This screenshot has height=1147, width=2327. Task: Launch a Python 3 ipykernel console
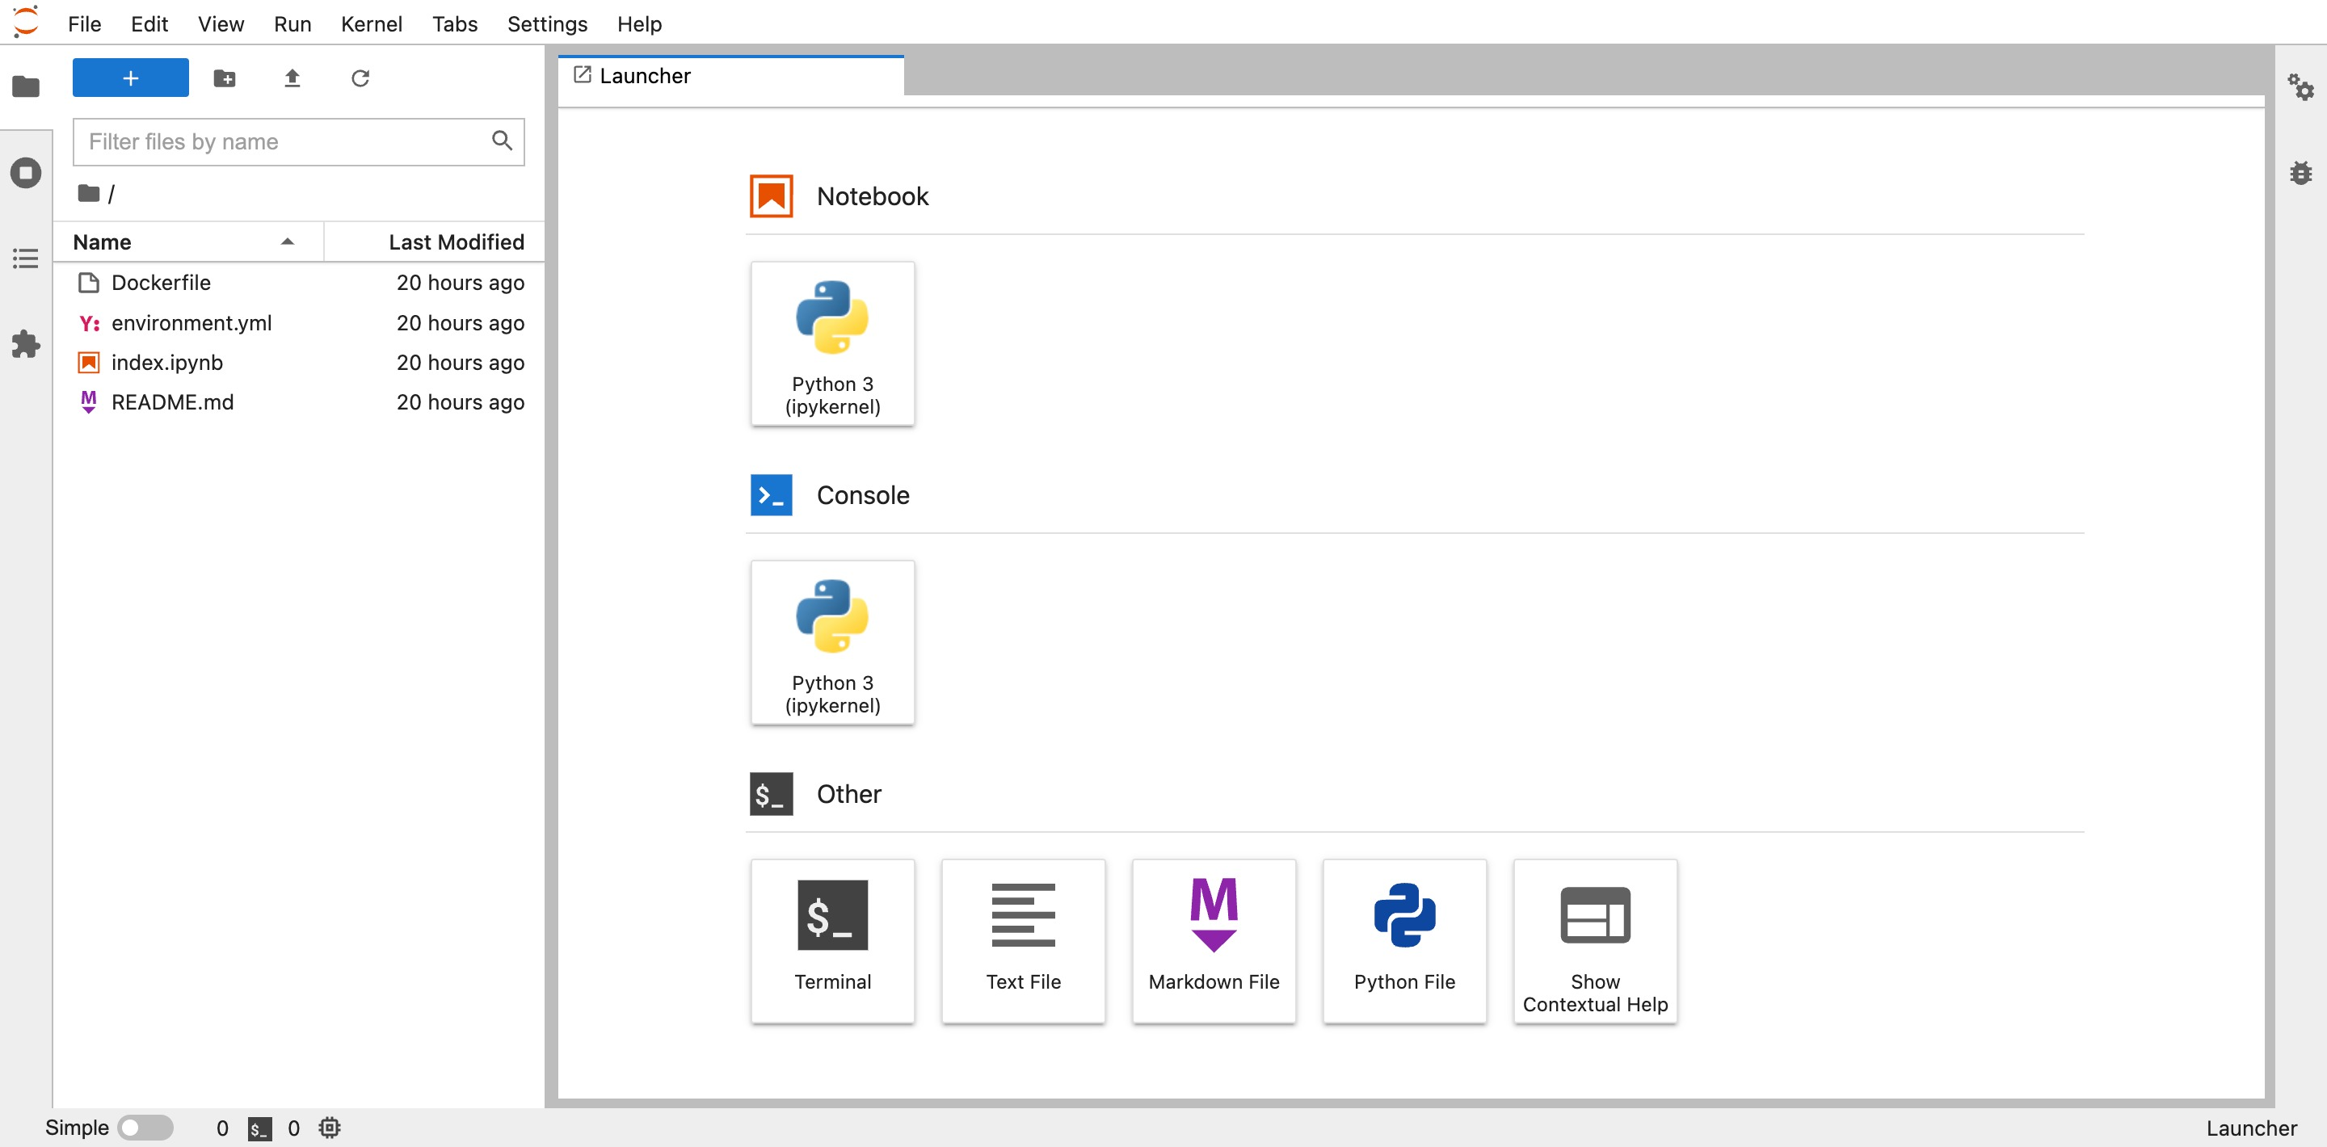[x=832, y=642]
